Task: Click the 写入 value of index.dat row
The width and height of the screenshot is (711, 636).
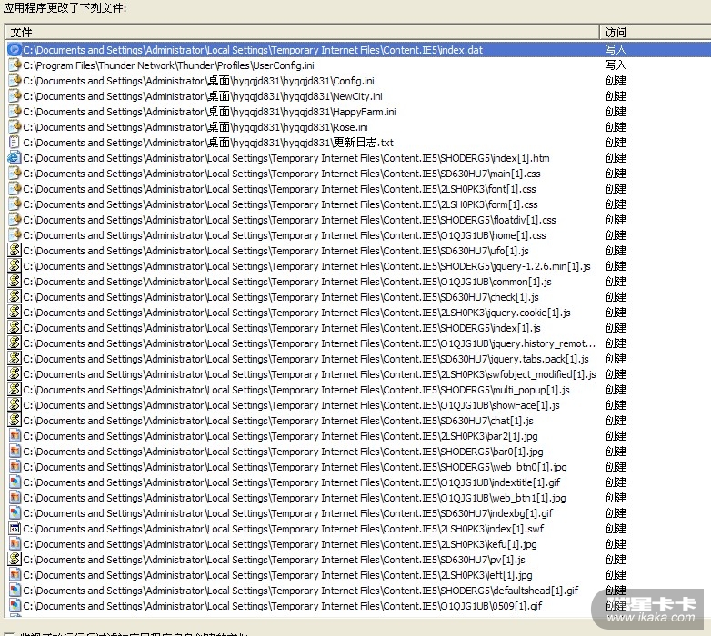Action: point(616,50)
